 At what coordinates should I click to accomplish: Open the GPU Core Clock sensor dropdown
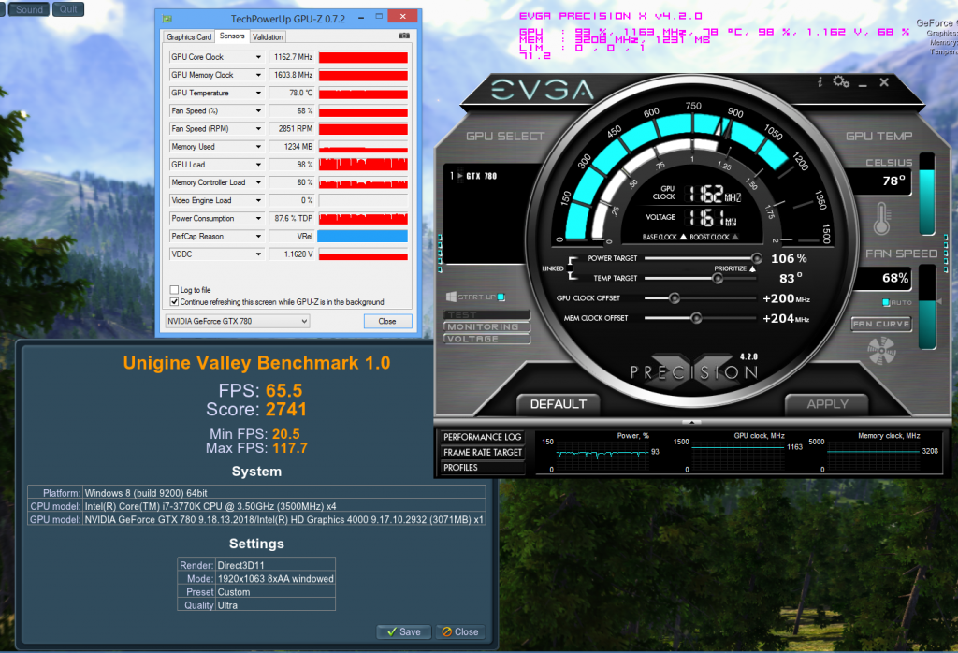(x=258, y=57)
